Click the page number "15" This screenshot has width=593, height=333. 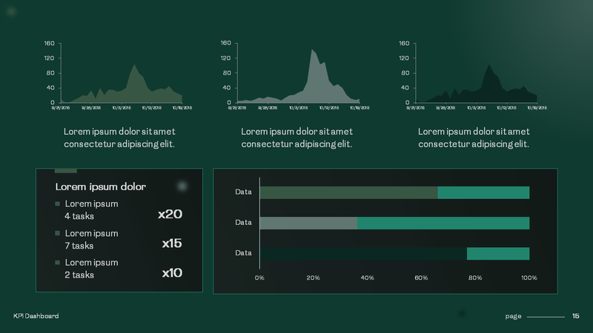[x=576, y=316]
